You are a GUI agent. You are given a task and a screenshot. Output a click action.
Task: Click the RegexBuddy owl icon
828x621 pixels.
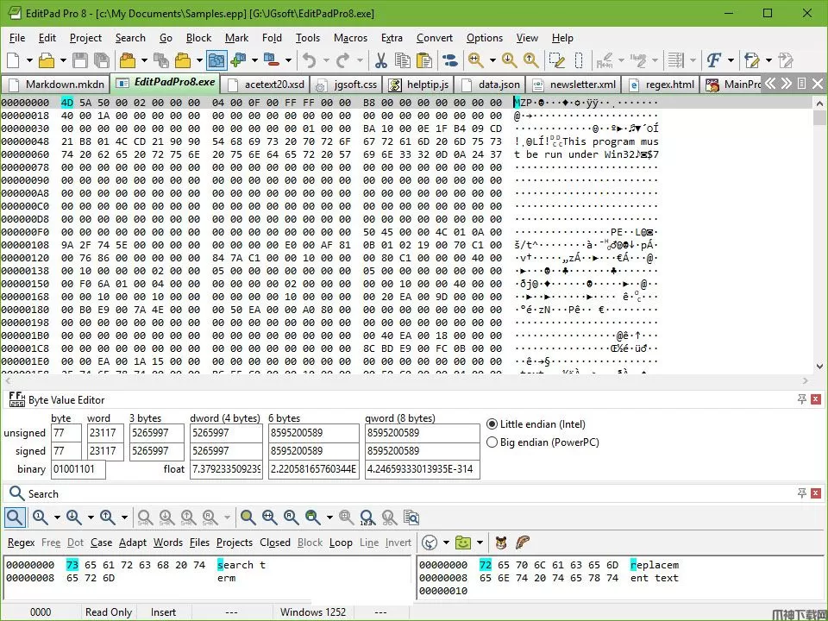pyautogui.click(x=501, y=543)
